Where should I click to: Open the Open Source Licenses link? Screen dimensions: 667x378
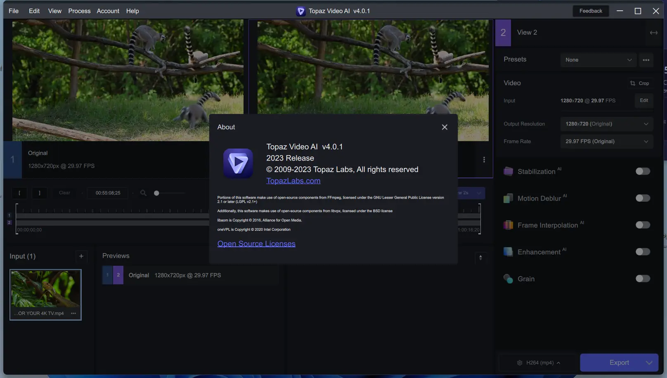click(256, 243)
